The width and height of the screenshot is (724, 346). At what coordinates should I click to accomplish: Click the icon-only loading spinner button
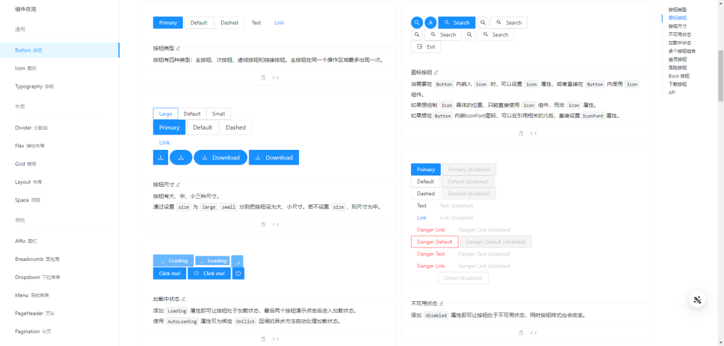pyautogui.click(x=237, y=261)
